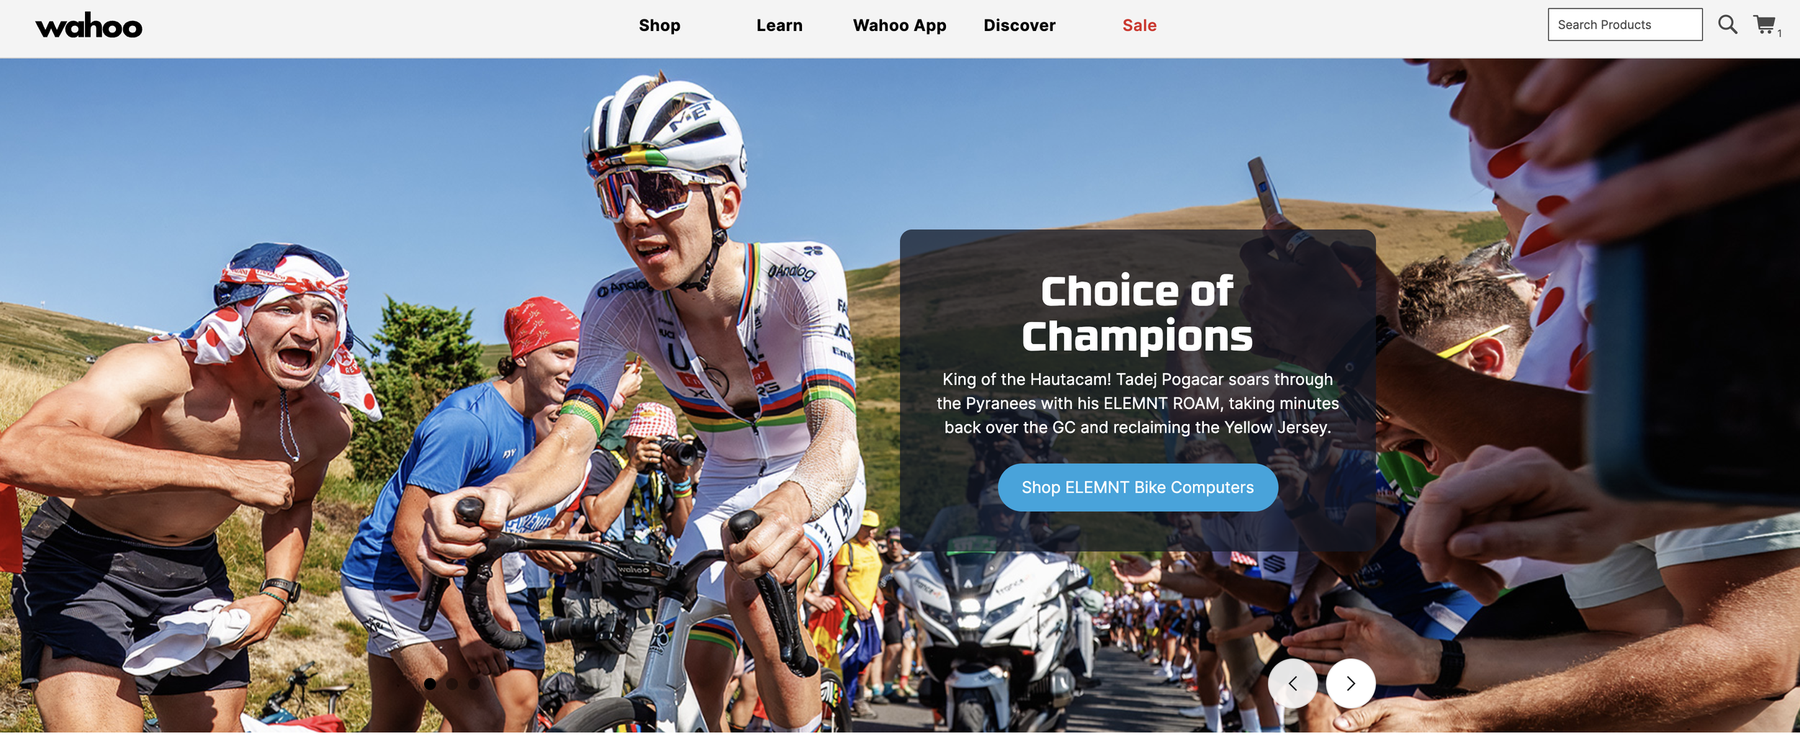
Task: Expand the Discover navigation menu
Action: pyautogui.click(x=1020, y=25)
